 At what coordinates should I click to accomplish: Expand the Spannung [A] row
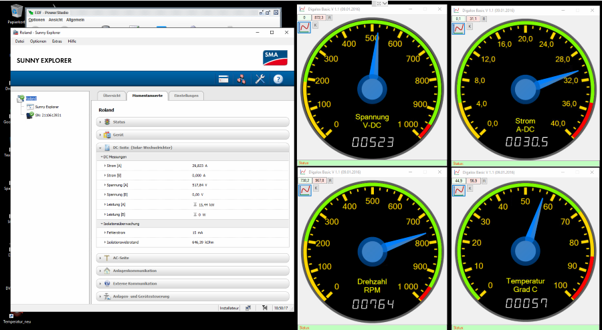point(105,185)
